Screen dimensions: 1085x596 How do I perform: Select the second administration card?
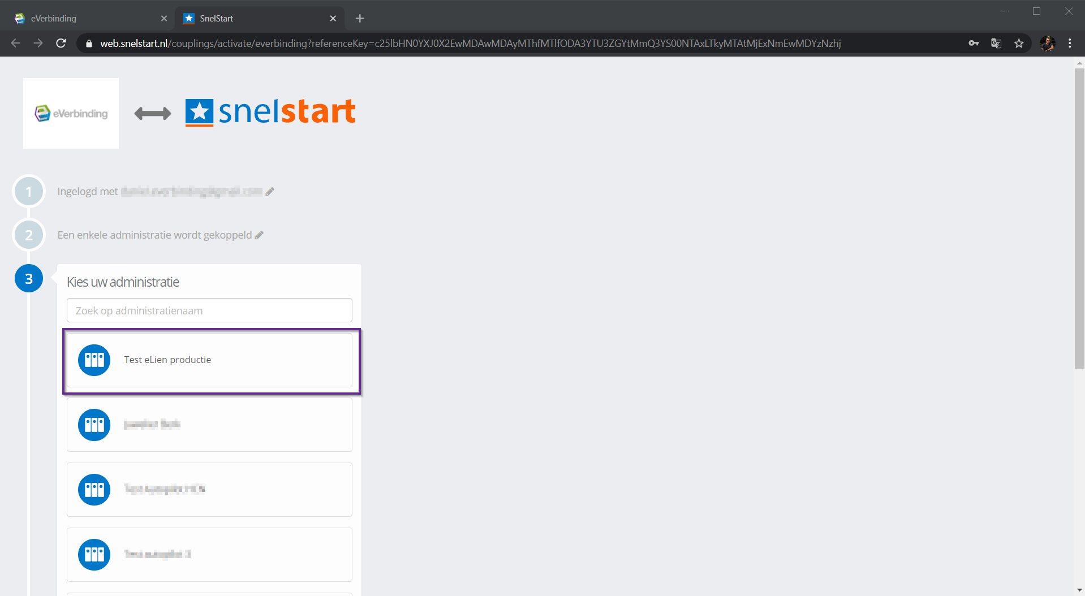coord(209,425)
